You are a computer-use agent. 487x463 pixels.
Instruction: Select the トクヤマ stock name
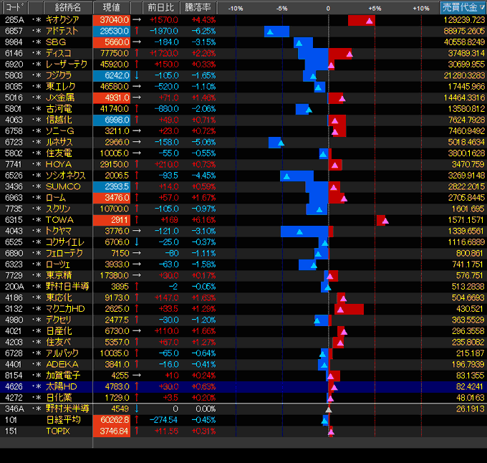click(x=59, y=231)
